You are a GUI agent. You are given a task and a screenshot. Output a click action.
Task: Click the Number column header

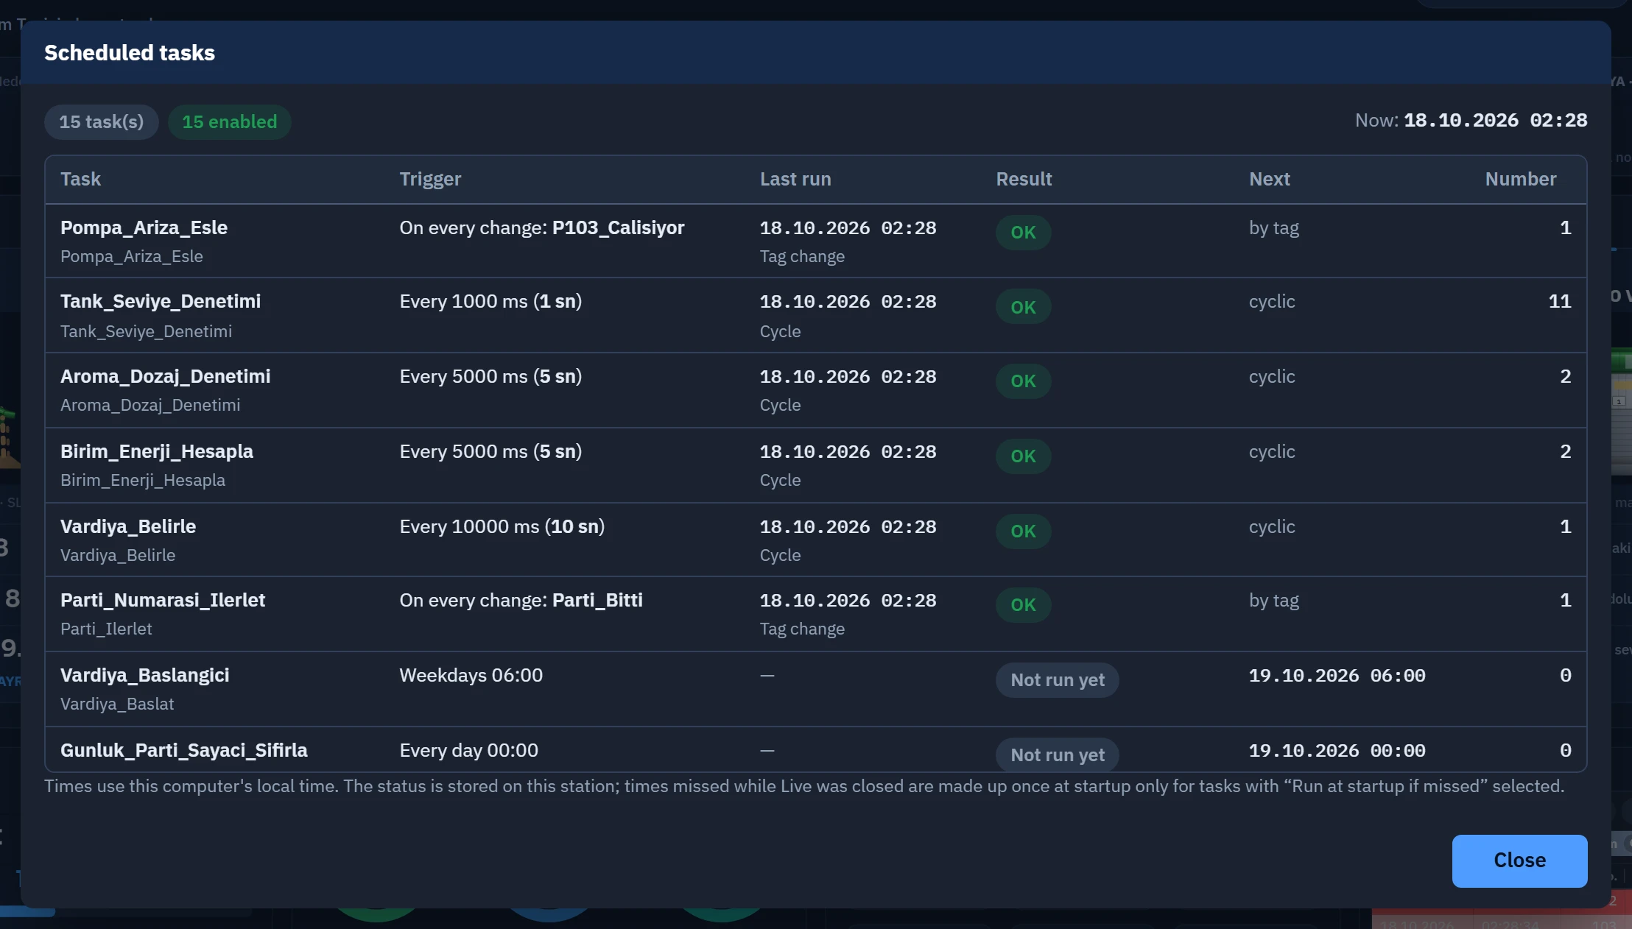(1521, 179)
